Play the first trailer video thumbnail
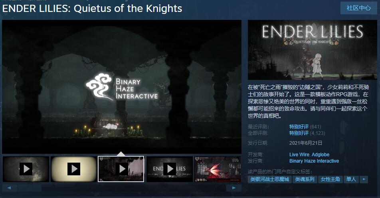 point(26,169)
